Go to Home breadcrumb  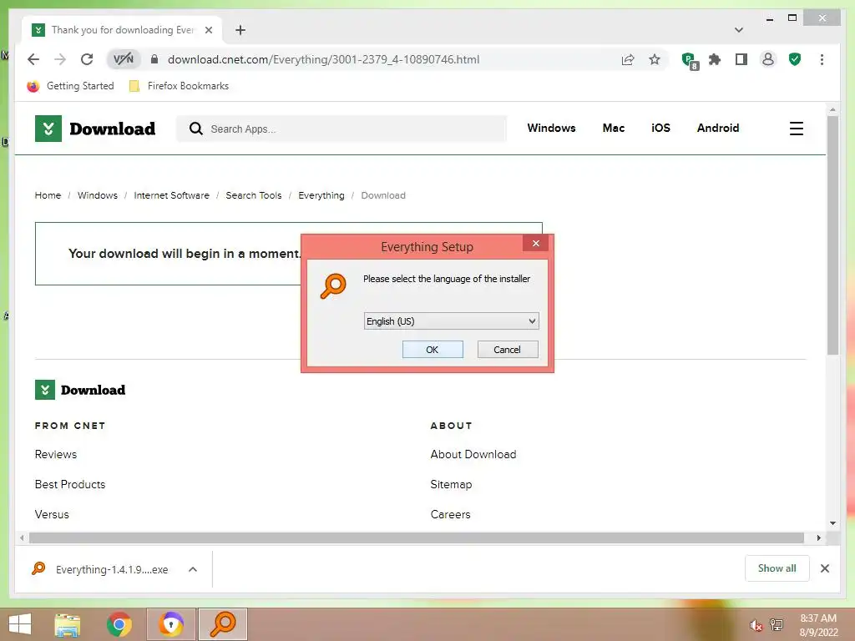[48, 195]
